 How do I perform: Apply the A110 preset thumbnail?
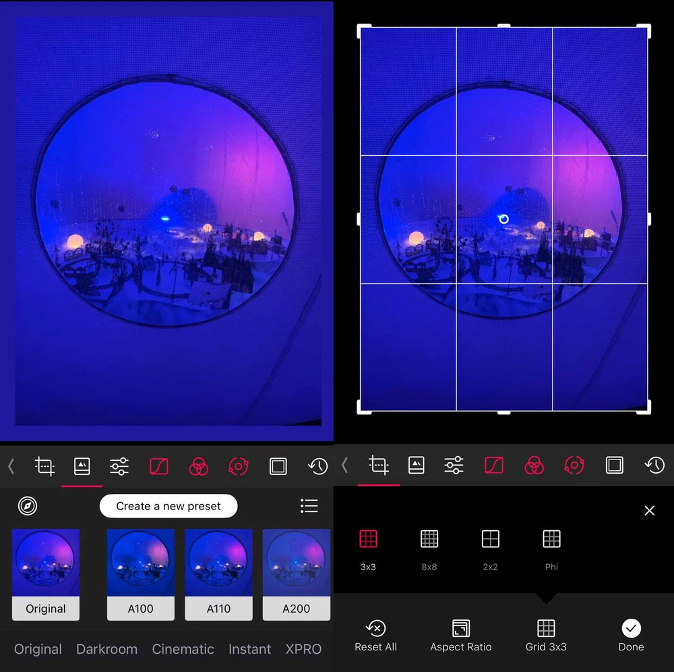[x=218, y=574]
